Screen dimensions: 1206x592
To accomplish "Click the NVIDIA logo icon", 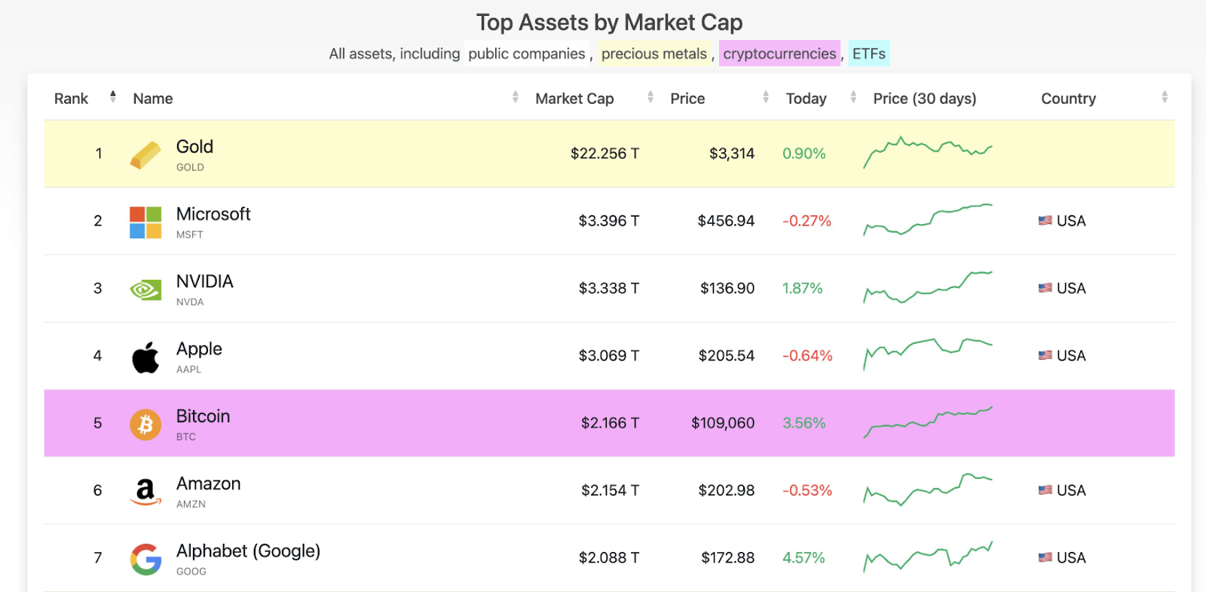I will pos(145,290).
